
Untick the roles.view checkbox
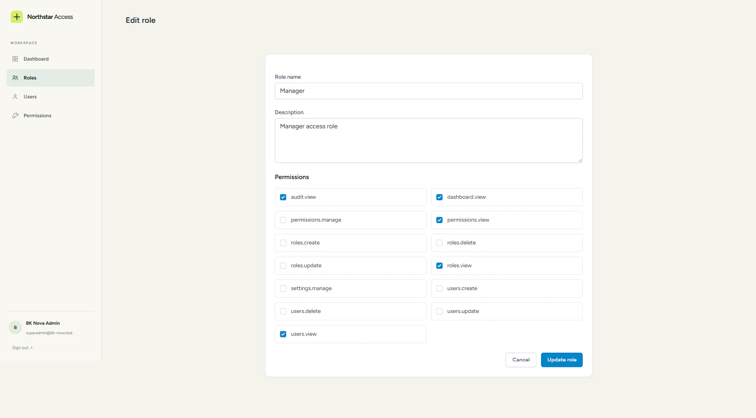(439, 266)
